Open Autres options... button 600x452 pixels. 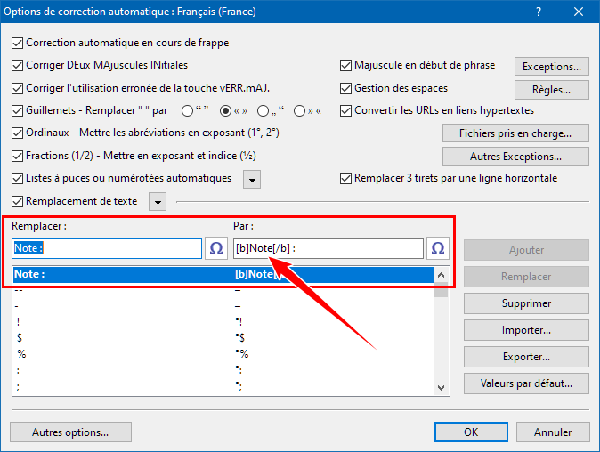pyautogui.click(x=70, y=432)
